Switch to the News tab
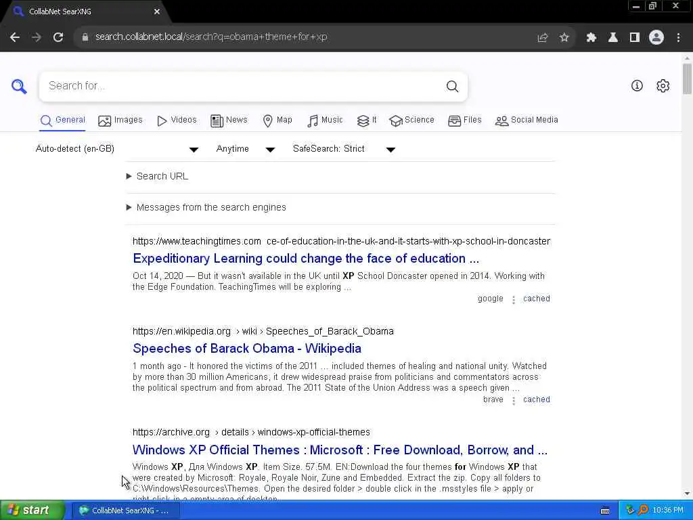This screenshot has width=693, height=520. click(x=229, y=121)
